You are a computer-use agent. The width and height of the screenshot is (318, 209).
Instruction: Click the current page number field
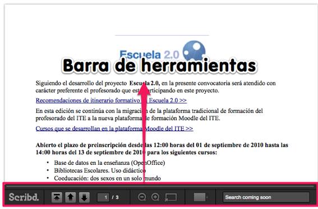pyautogui.click(x=103, y=197)
